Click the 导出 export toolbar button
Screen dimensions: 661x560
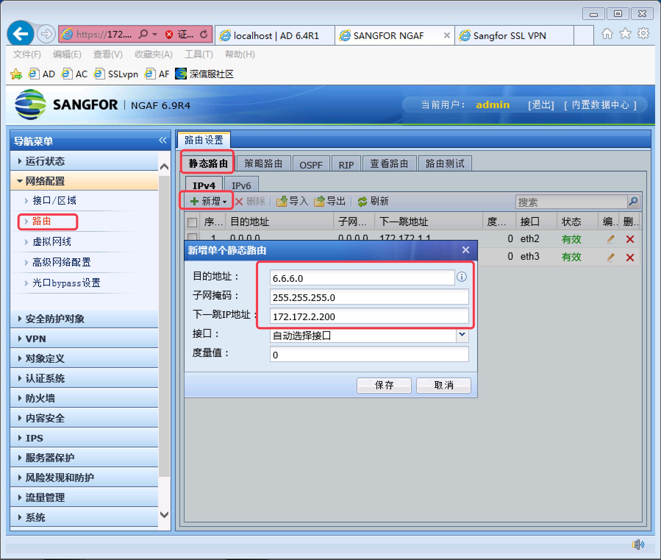pyautogui.click(x=330, y=201)
